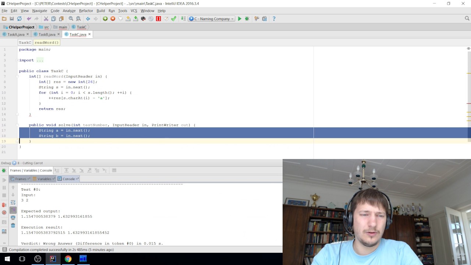The width and height of the screenshot is (471, 265).
Task: Expand more debug sidebar actions chevron
Action: (4, 243)
